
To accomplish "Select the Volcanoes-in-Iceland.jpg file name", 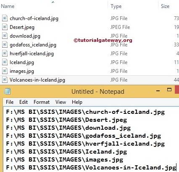I will (37, 80).
